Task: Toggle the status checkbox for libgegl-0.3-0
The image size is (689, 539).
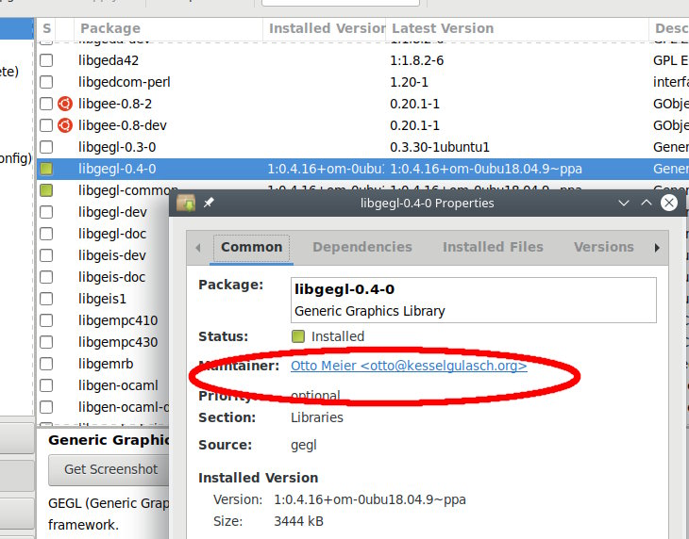Action: click(x=46, y=147)
